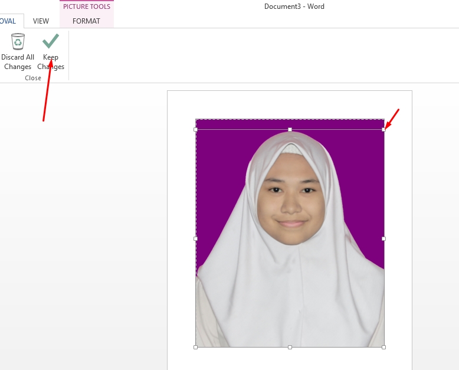Click the left-middle marquee handle
Screen dimensions: 459x370
[x=195, y=238]
